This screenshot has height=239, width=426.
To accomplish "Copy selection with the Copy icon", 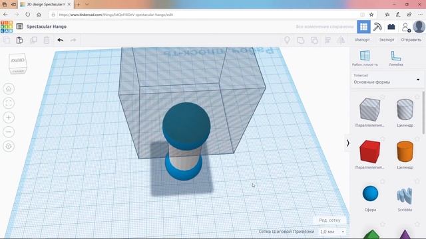I will click(7, 40).
